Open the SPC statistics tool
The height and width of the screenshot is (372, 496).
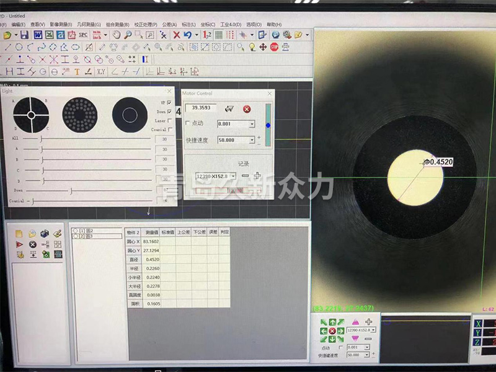[83, 35]
